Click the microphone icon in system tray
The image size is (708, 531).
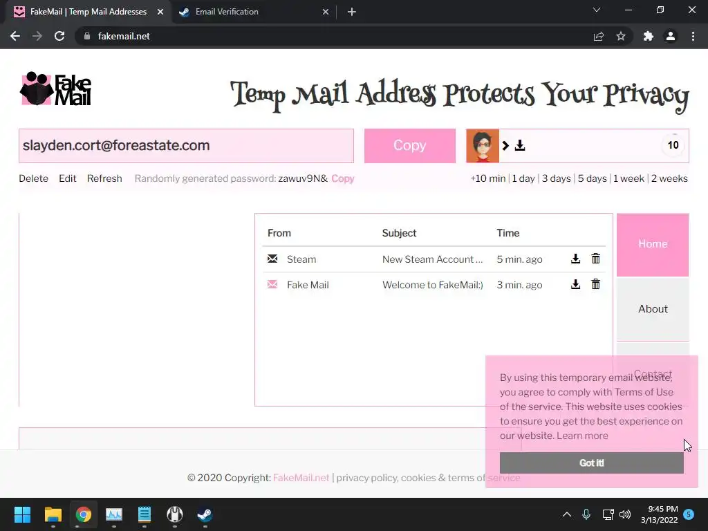[586, 514]
